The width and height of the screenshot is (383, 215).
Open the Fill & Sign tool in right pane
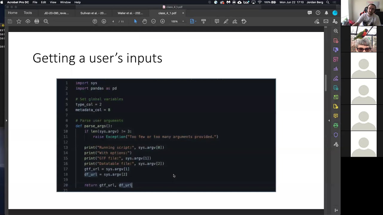click(x=336, y=78)
